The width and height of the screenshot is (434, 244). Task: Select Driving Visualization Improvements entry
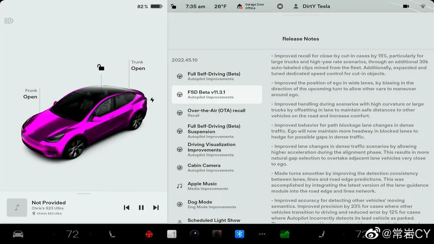point(217,150)
